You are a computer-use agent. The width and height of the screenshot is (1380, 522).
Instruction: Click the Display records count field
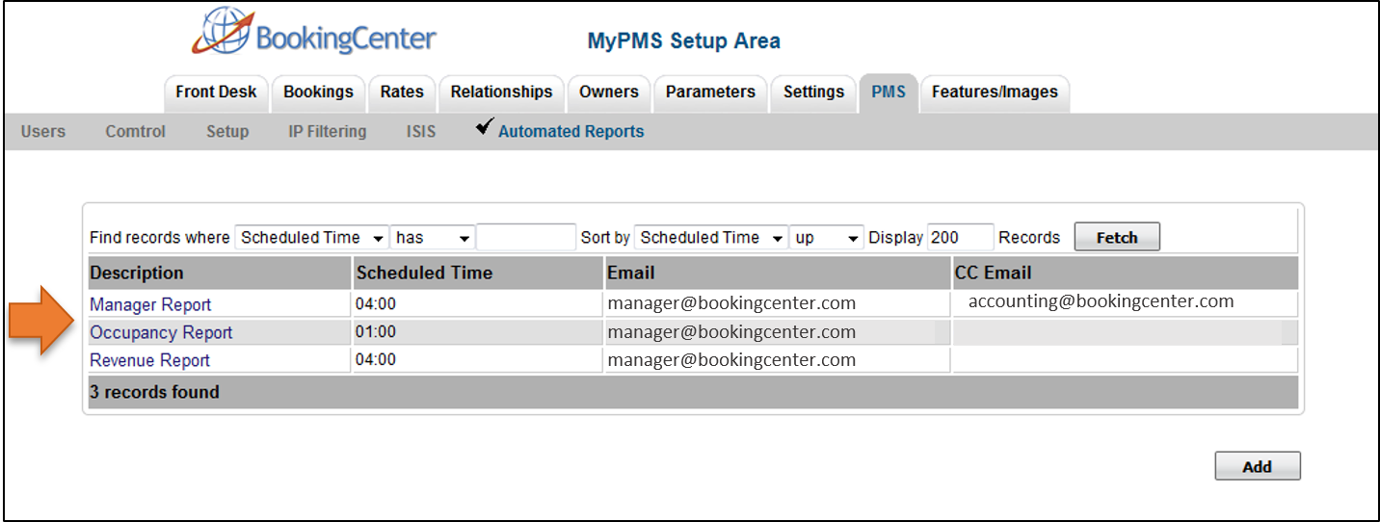[x=960, y=238]
